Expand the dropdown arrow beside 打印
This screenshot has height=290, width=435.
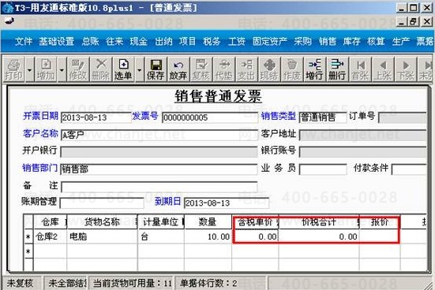pos(29,69)
